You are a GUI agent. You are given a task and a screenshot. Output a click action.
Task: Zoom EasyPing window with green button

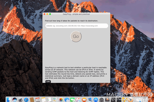coord(50,14)
